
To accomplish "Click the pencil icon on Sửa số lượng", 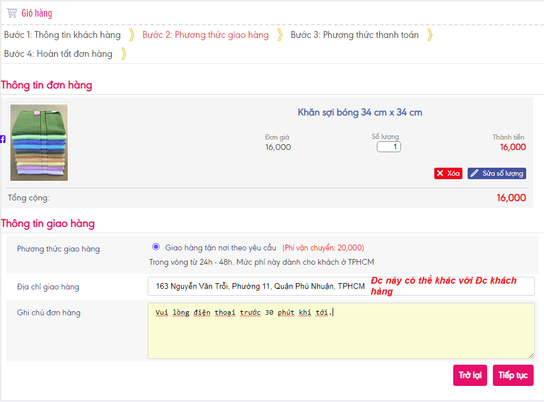I will (474, 173).
